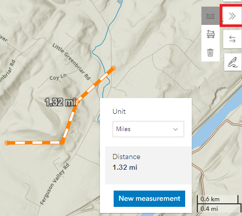Viewport: 242px width, 216px height.
Task: Select the western endpoint of the measured line
Action: 7,143
